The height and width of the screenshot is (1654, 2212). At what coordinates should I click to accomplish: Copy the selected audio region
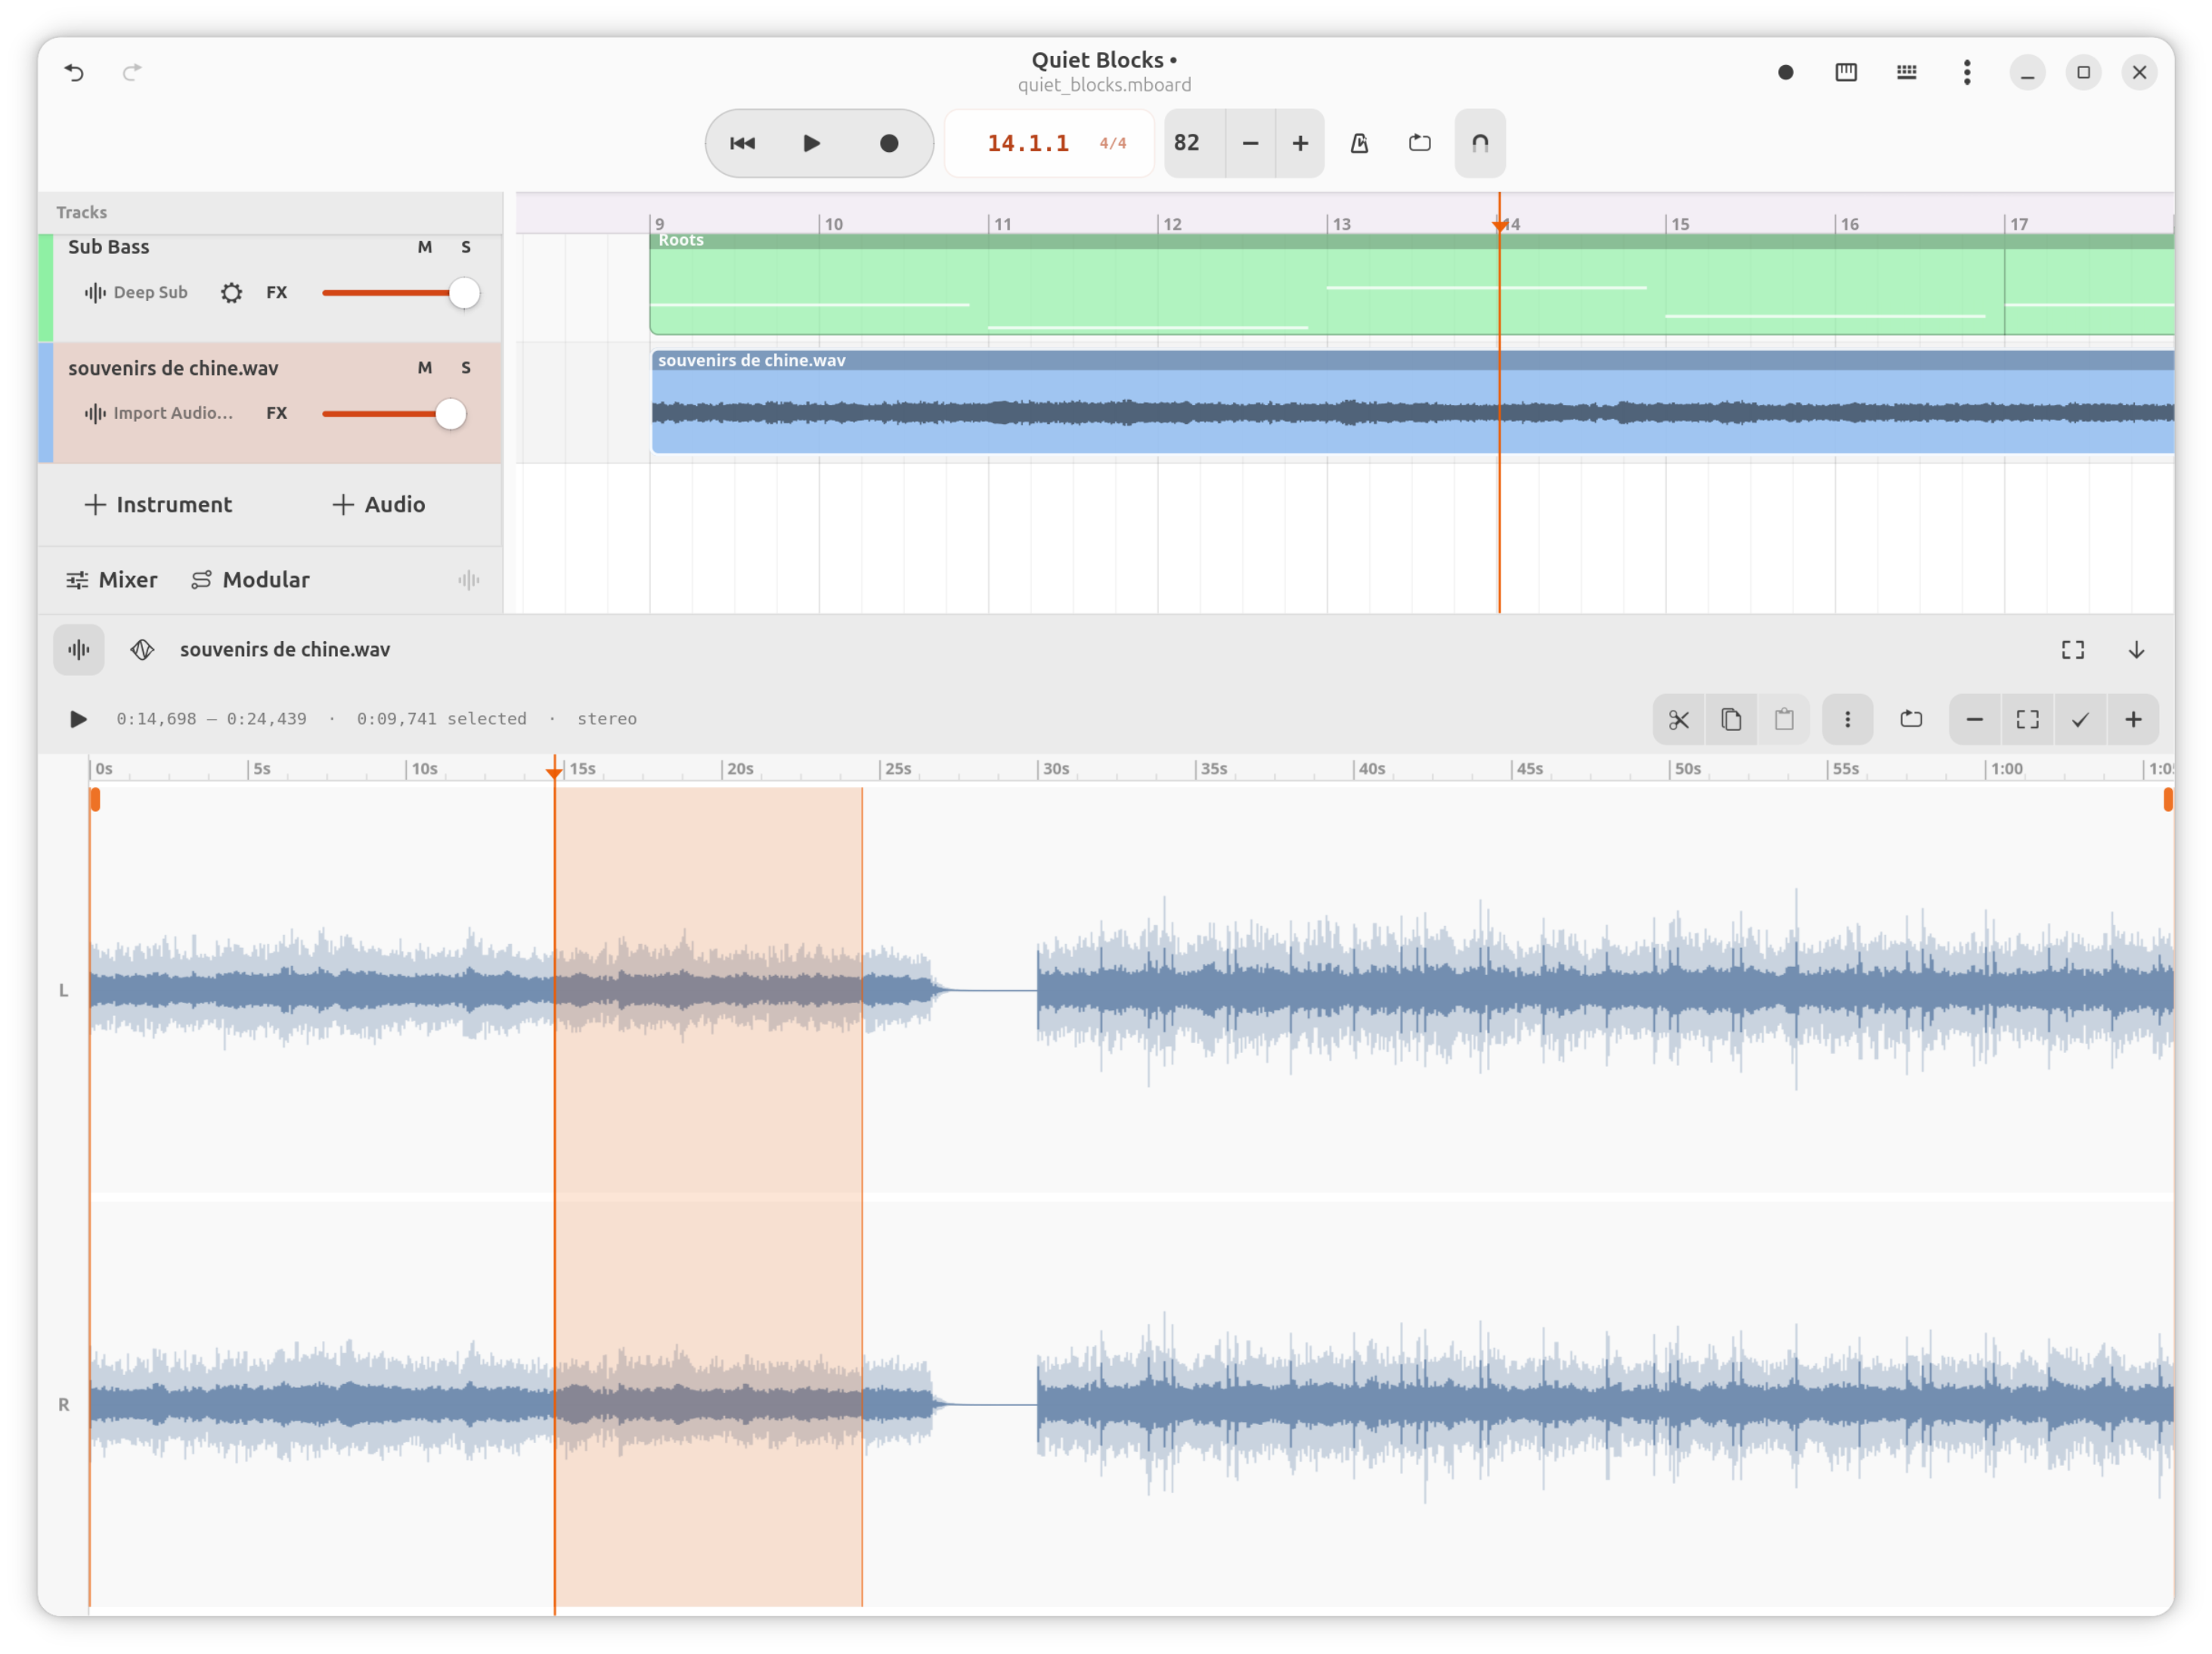1731,720
